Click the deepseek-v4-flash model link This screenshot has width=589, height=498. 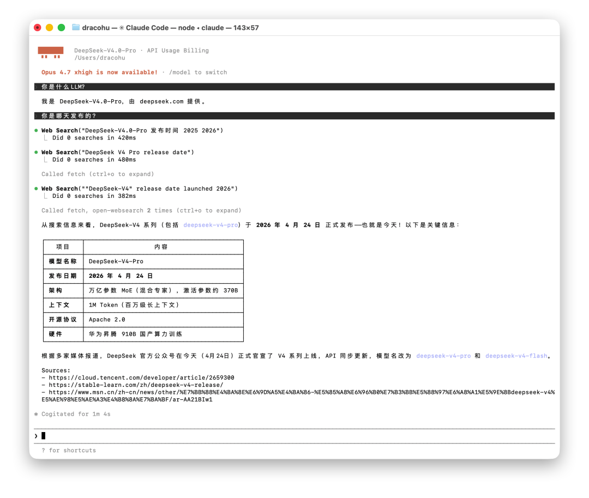point(516,356)
